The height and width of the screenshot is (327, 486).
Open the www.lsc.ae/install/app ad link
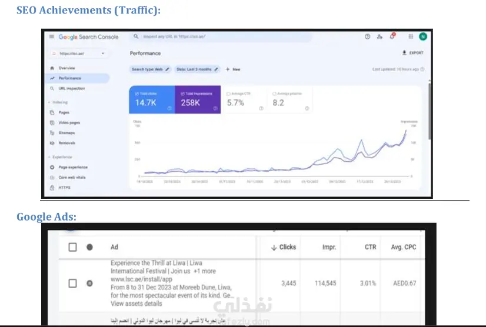tap(141, 279)
